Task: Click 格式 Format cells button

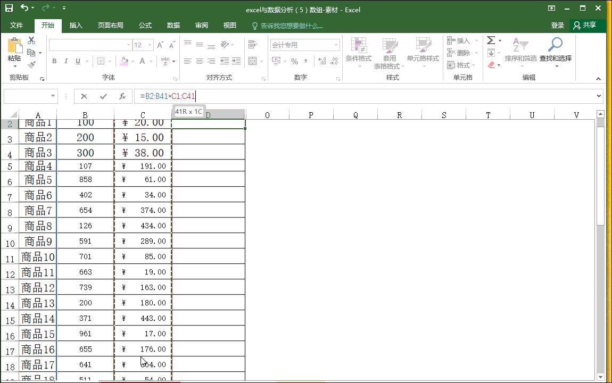Action: tap(461, 65)
